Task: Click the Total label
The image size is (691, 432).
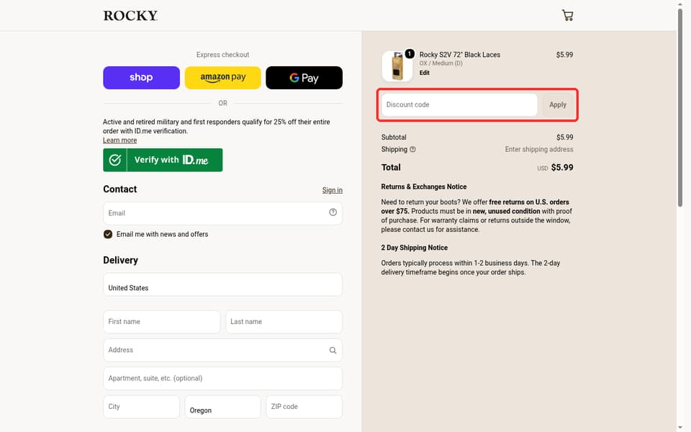Action: pyautogui.click(x=391, y=168)
